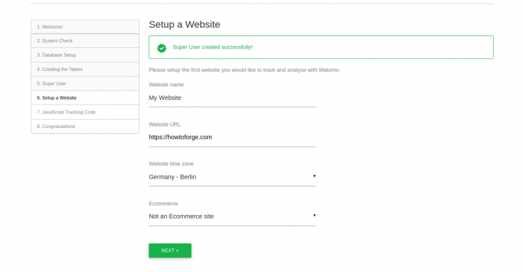Click the green success checkmark badge icon
This screenshot has width=523, height=272.
click(x=162, y=48)
